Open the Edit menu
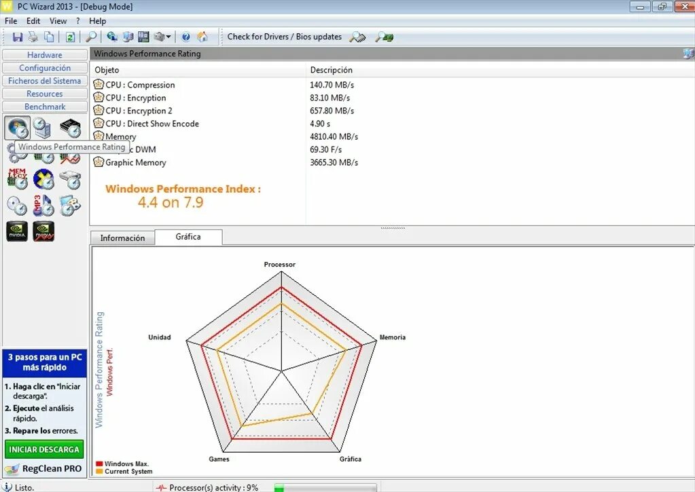Screen dimensions: 695x492 click(33, 21)
